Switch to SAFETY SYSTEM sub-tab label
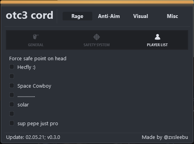This screenshot has width=194, height=144. point(97,45)
